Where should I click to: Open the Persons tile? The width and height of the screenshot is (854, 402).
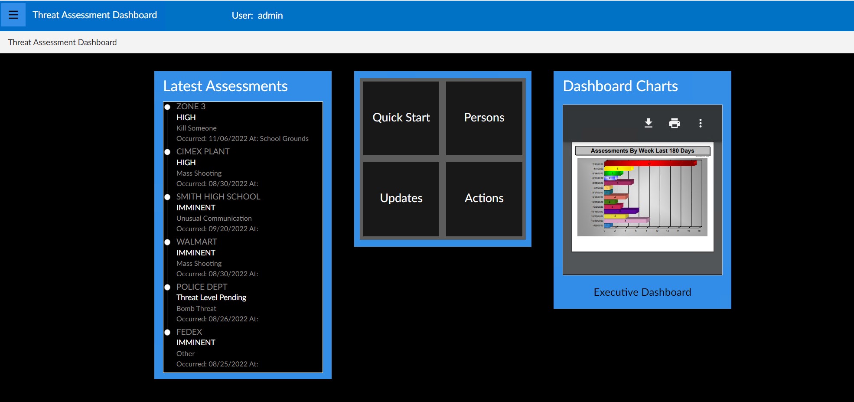coord(484,118)
